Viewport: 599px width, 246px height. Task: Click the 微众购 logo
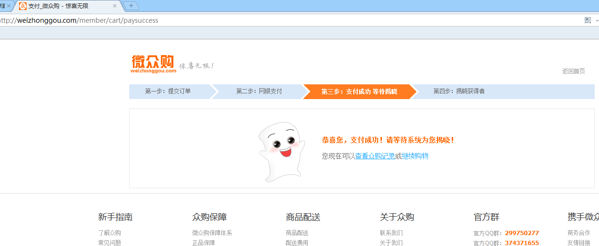point(153,64)
